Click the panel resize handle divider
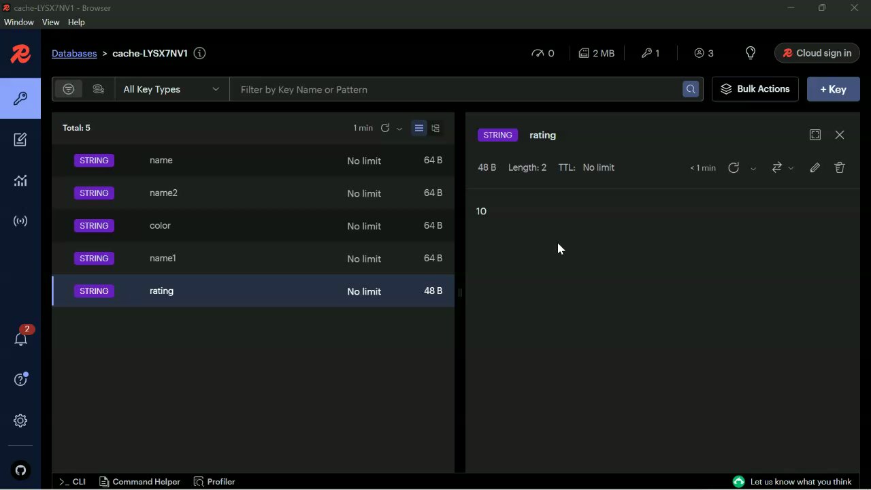The width and height of the screenshot is (871, 490). 460,293
